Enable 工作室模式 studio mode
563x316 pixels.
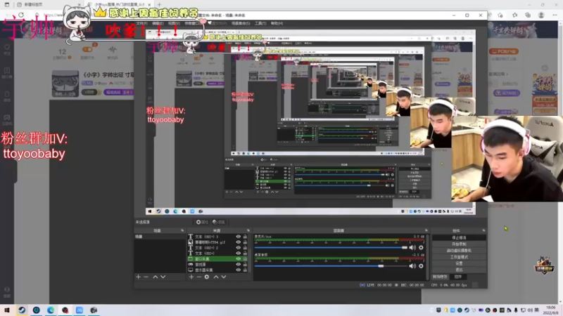tap(459, 257)
